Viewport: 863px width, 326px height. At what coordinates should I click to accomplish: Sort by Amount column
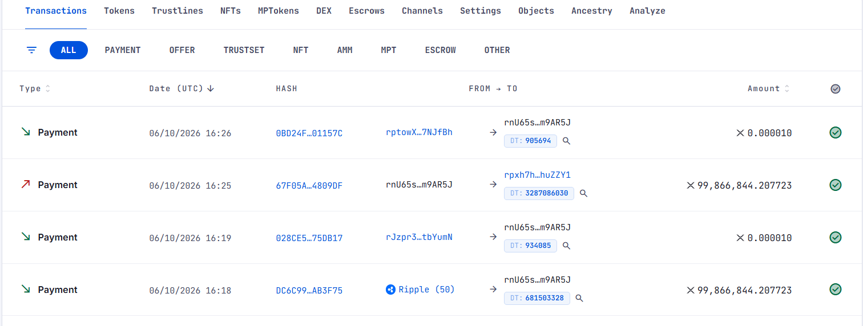(769, 89)
